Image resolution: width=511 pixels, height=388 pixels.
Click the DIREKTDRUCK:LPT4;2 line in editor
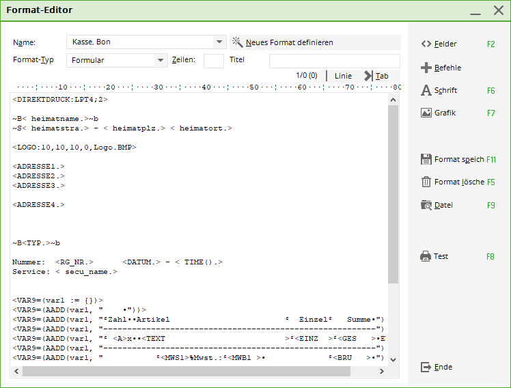(x=60, y=99)
